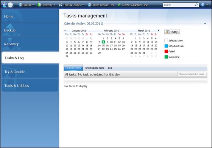Viewport: 212px width, 148px height.
Task: Click the 'All tasks' status text
Action: [x=93, y=74]
